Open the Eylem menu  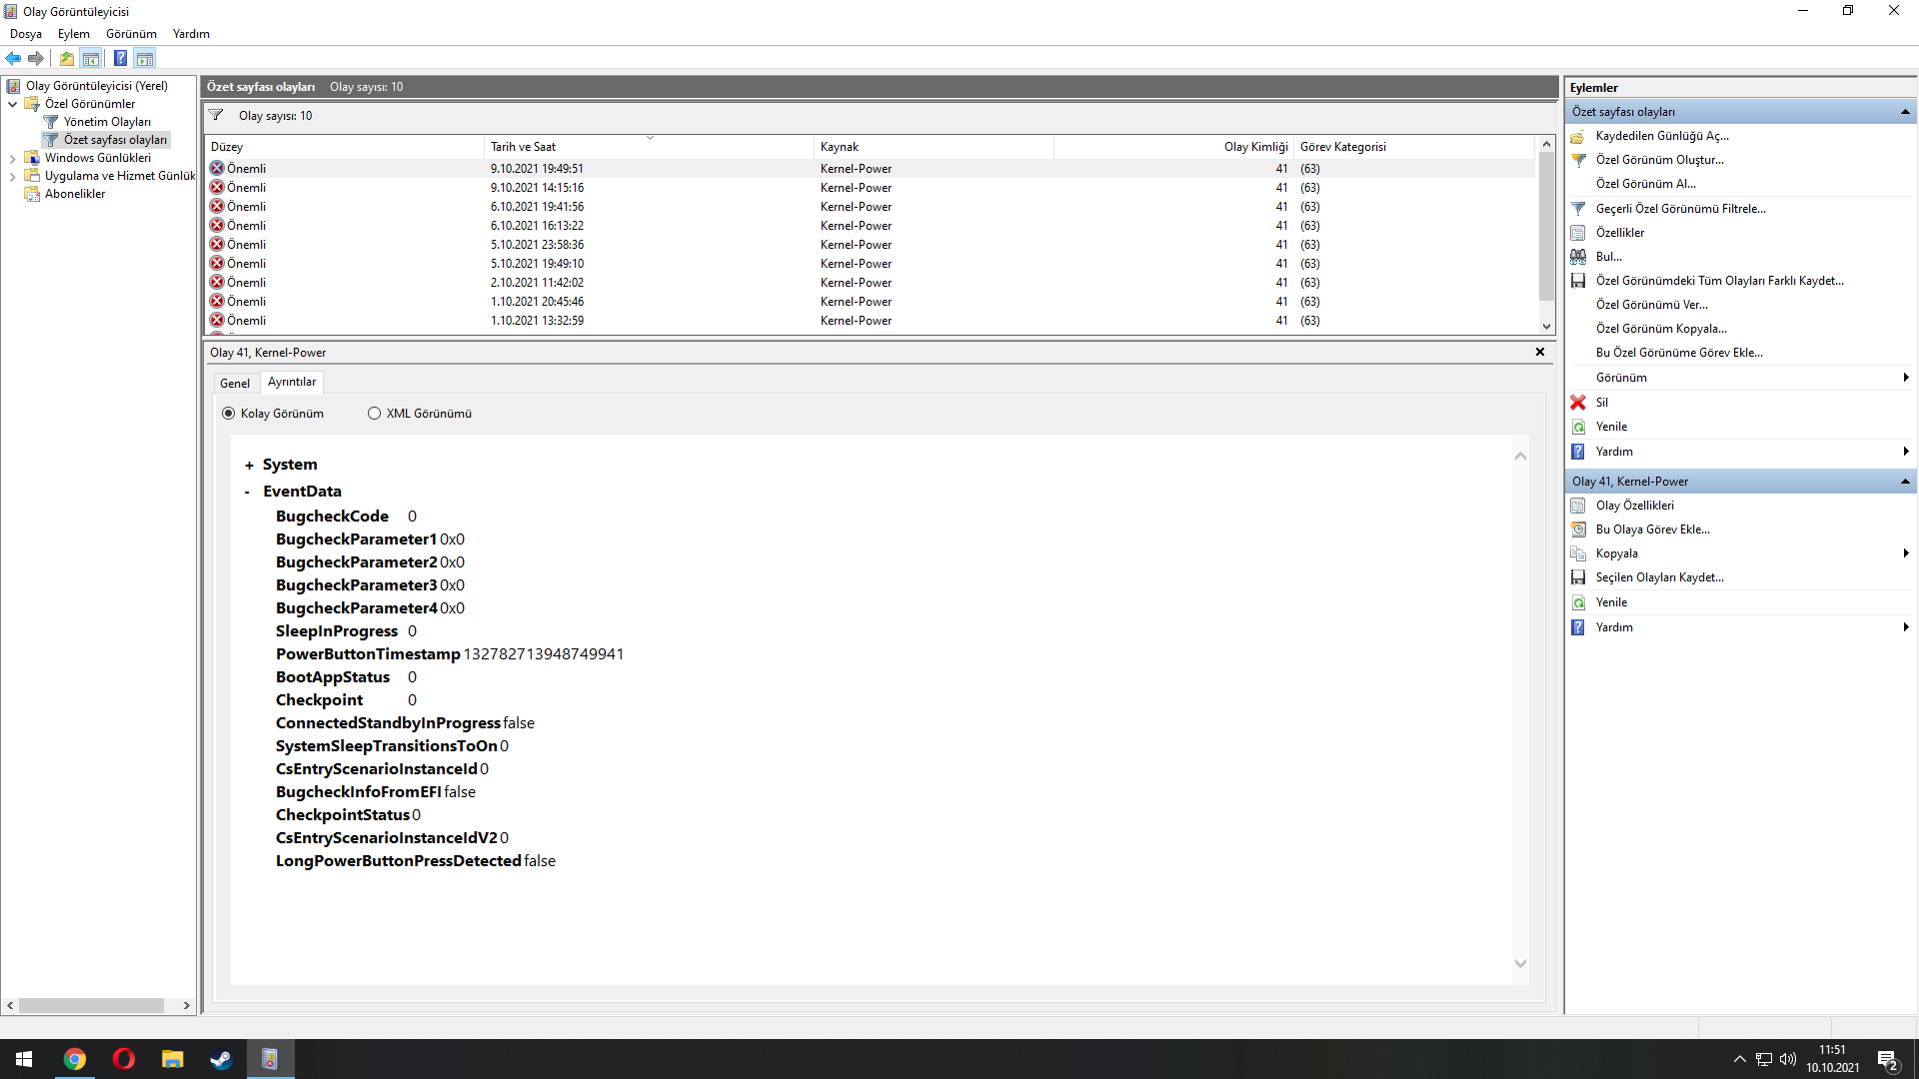coord(73,34)
